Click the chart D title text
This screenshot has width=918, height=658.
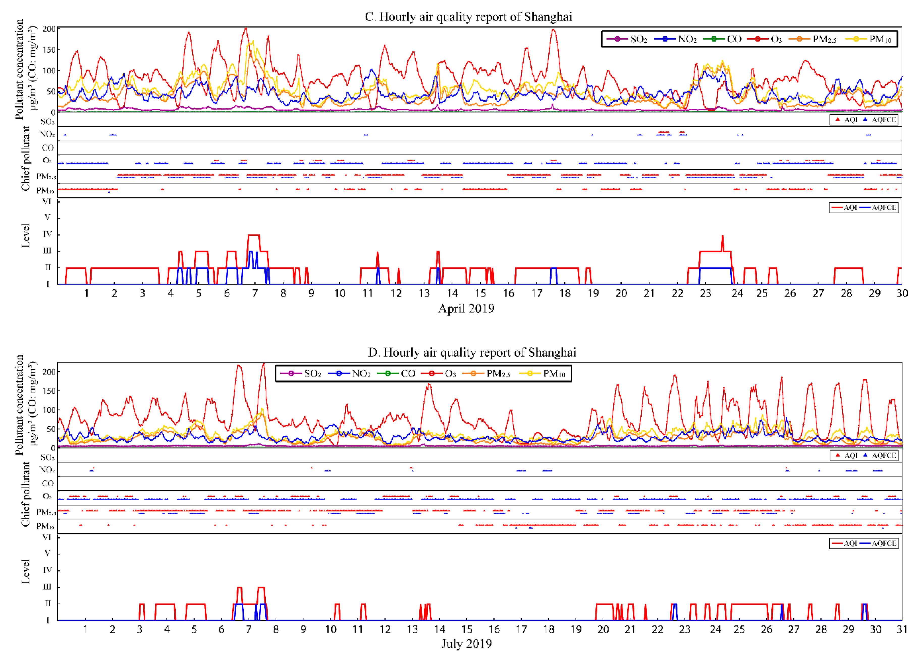(472, 352)
